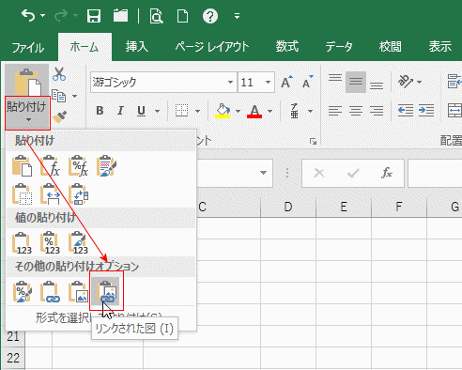Expand the font name dropdown
The height and width of the screenshot is (370, 462).
(x=230, y=83)
